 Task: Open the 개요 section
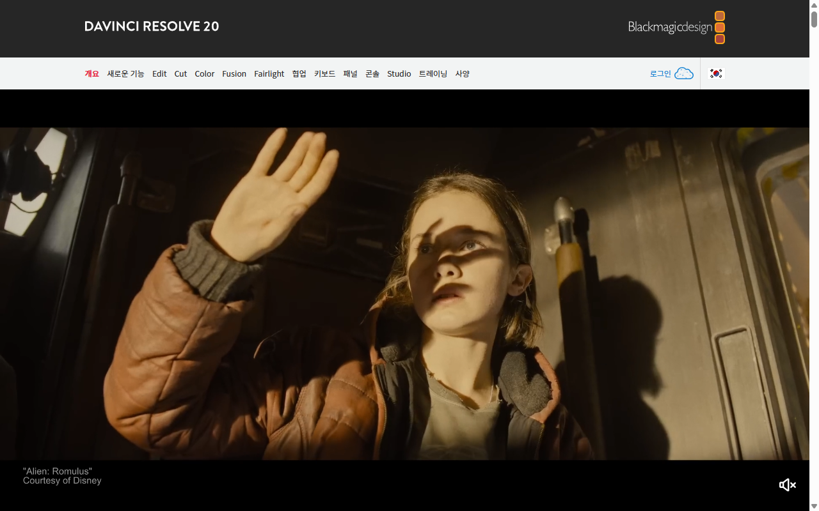tap(91, 73)
